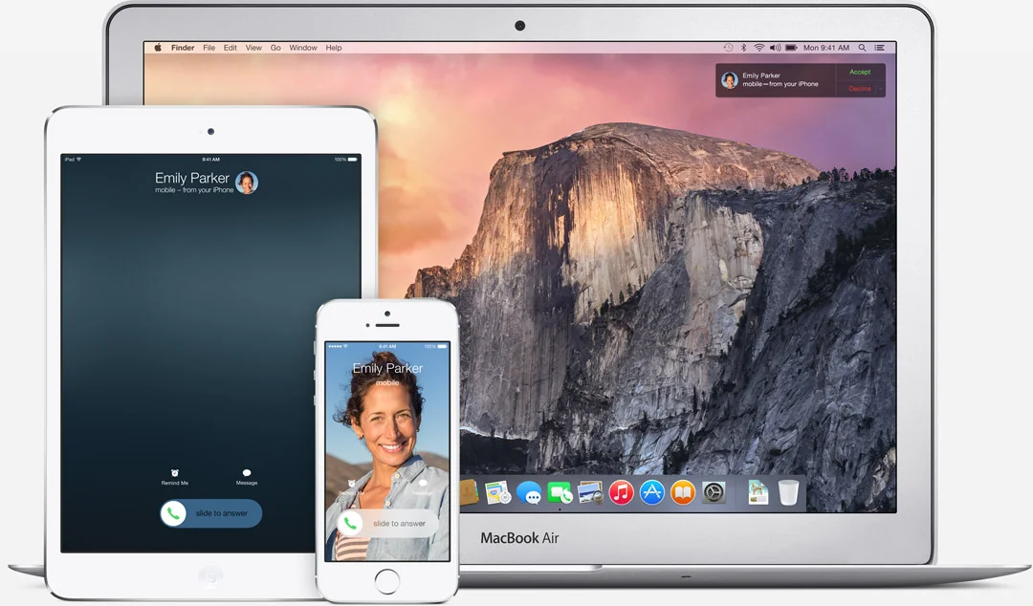Expand the chevron next to Decline

click(x=880, y=88)
